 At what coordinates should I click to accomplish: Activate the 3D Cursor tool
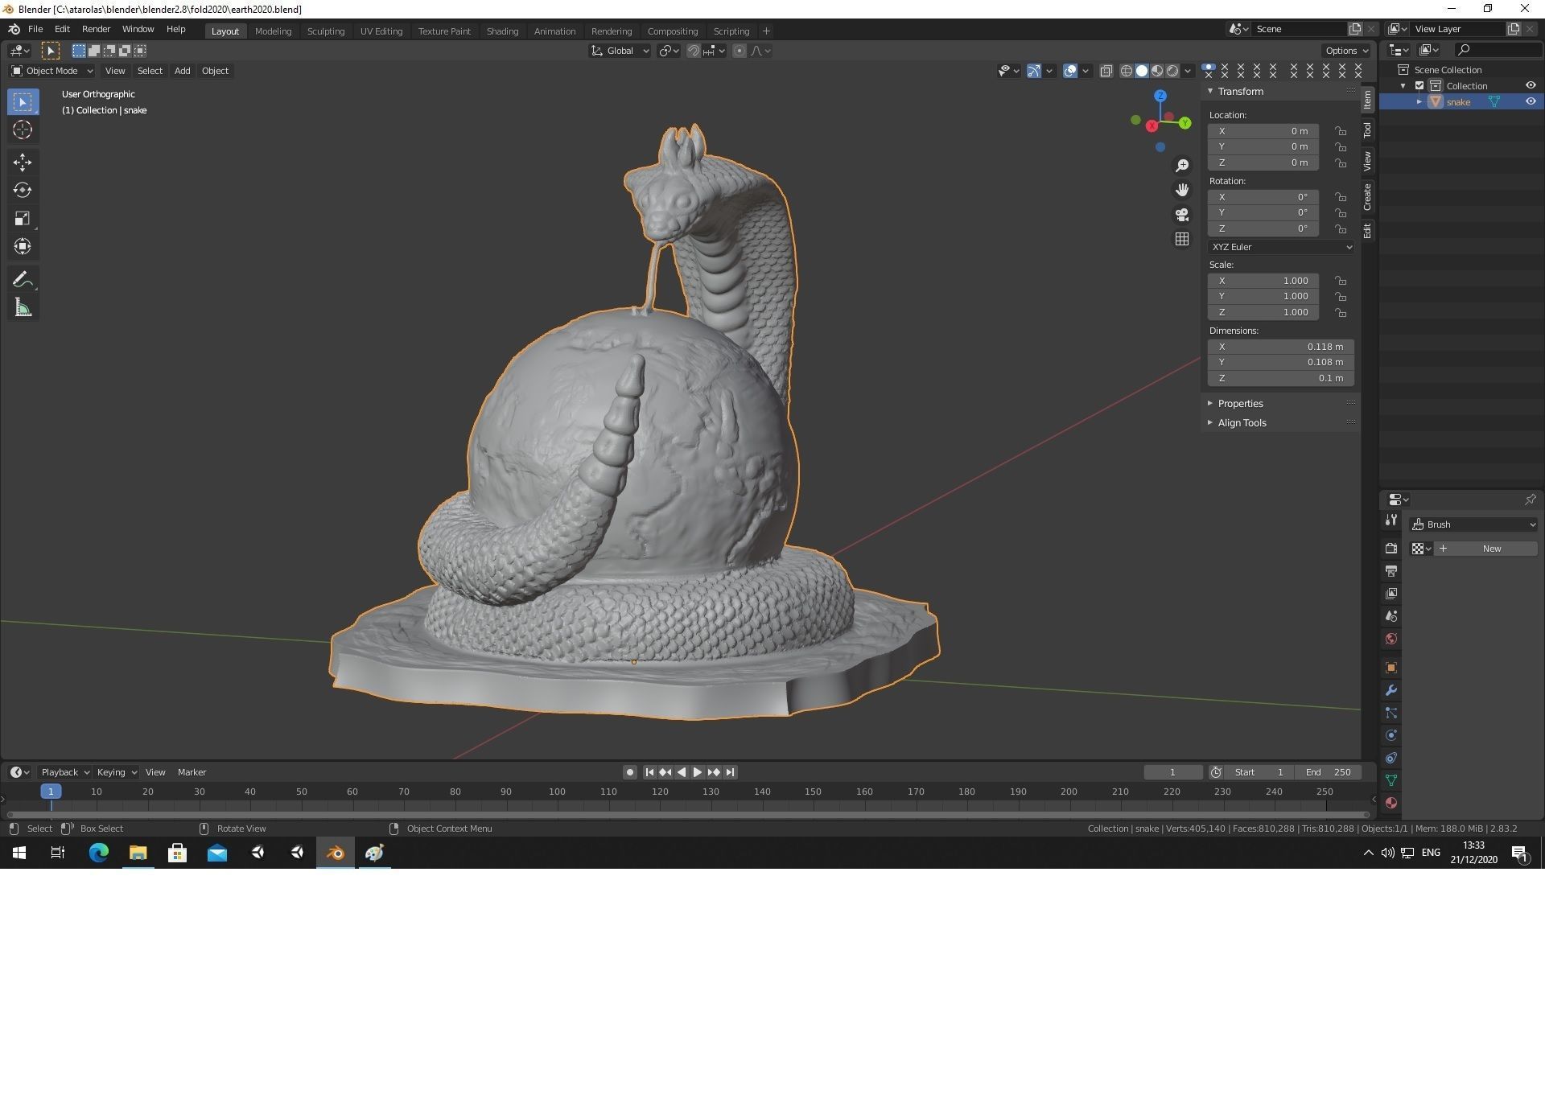23,130
